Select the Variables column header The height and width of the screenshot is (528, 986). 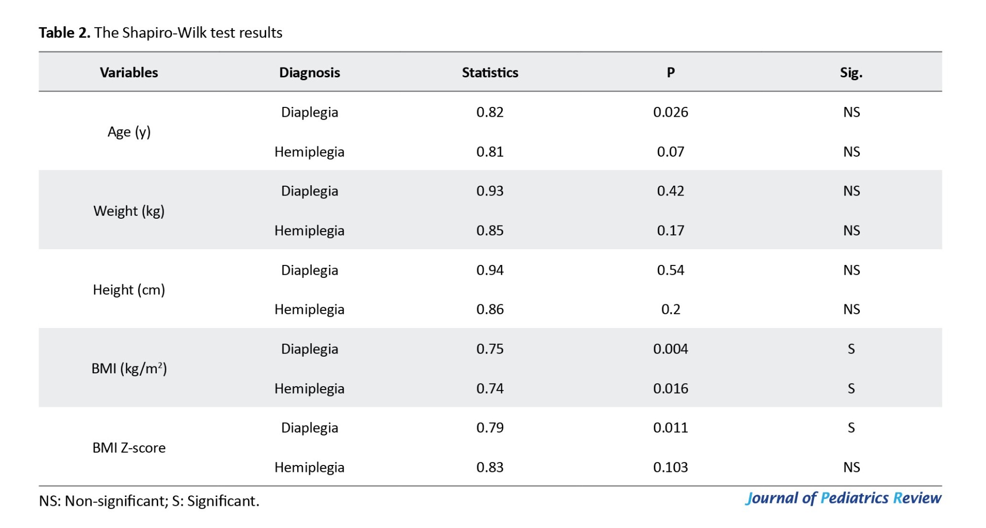[x=129, y=72]
